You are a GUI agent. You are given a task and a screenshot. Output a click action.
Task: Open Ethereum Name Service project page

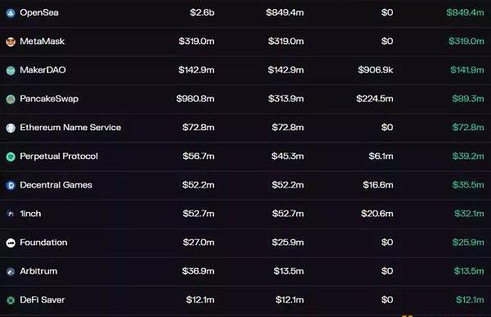pyautogui.click(x=70, y=127)
